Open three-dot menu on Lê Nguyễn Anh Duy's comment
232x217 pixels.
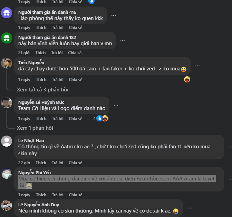click(x=189, y=207)
